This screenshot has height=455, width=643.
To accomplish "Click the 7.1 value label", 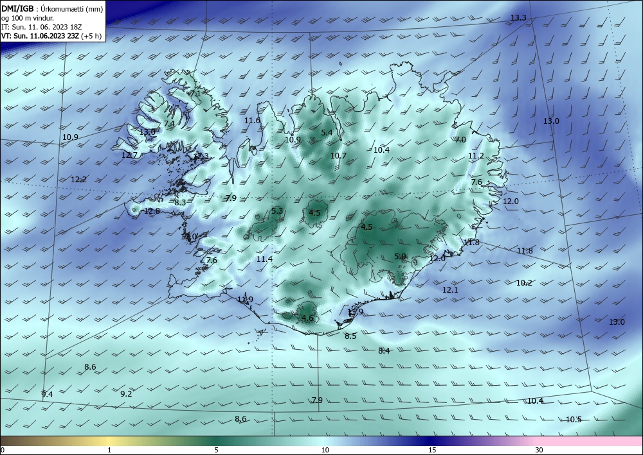I will point(195,93).
